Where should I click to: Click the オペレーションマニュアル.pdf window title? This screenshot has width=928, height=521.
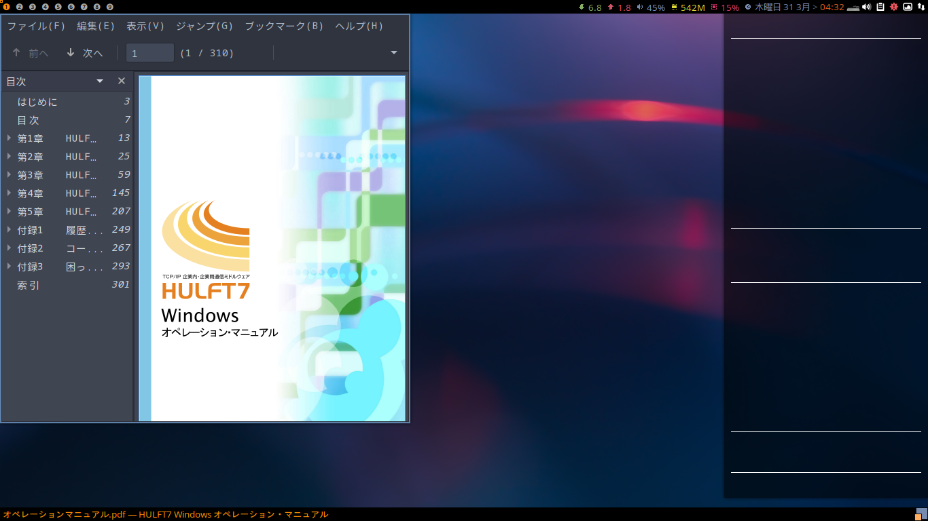[x=166, y=514]
